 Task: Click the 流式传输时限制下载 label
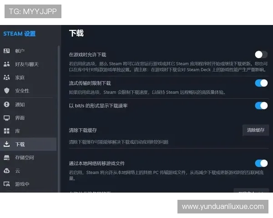[x=90, y=83]
